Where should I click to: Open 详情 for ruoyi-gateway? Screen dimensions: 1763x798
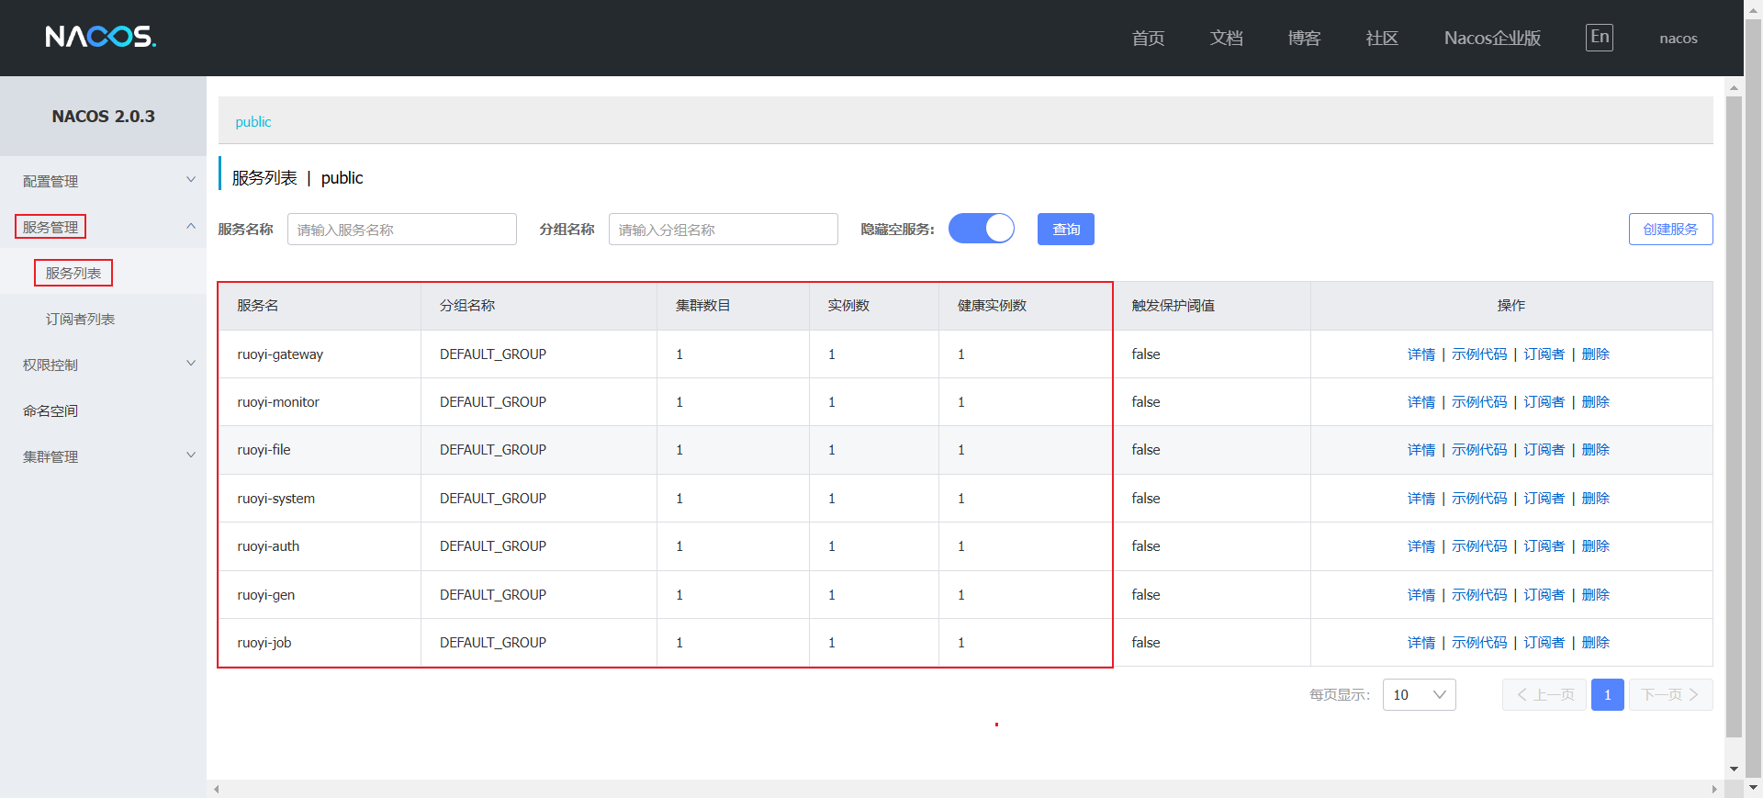click(1421, 354)
